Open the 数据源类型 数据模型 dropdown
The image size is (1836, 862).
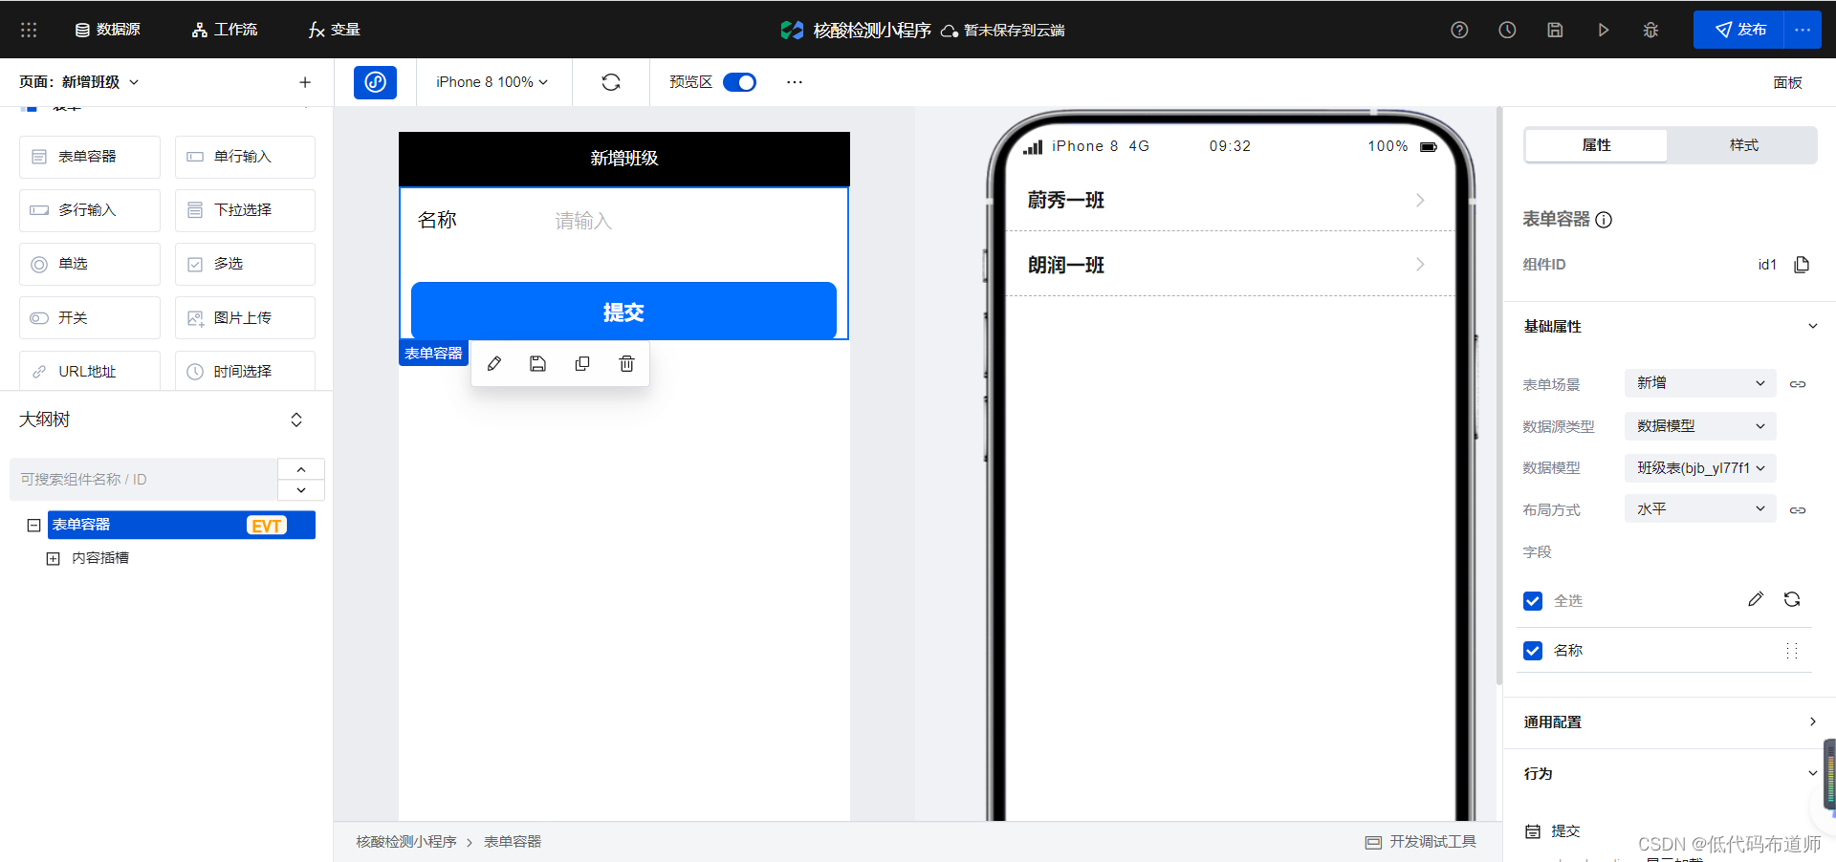coord(1700,426)
